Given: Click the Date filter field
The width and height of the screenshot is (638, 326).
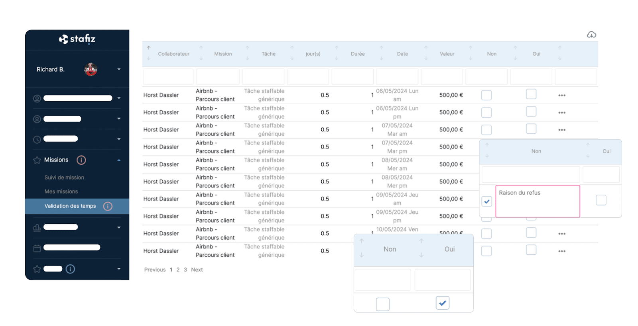Looking at the screenshot, I should tap(397, 77).
